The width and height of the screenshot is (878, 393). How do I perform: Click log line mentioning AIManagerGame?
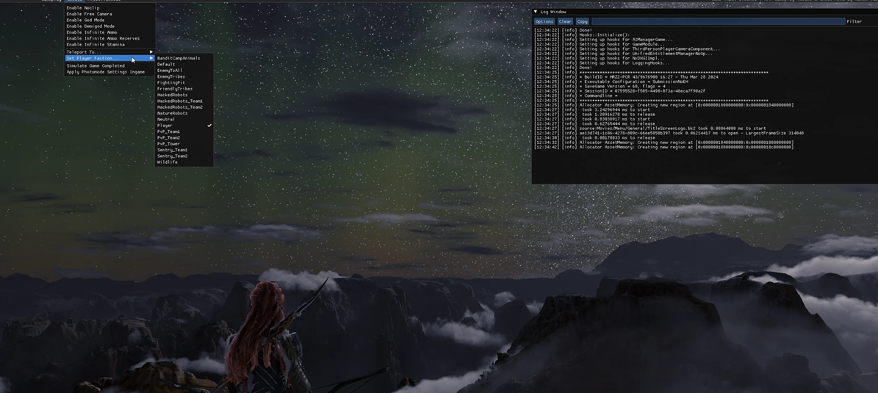[604, 40]
